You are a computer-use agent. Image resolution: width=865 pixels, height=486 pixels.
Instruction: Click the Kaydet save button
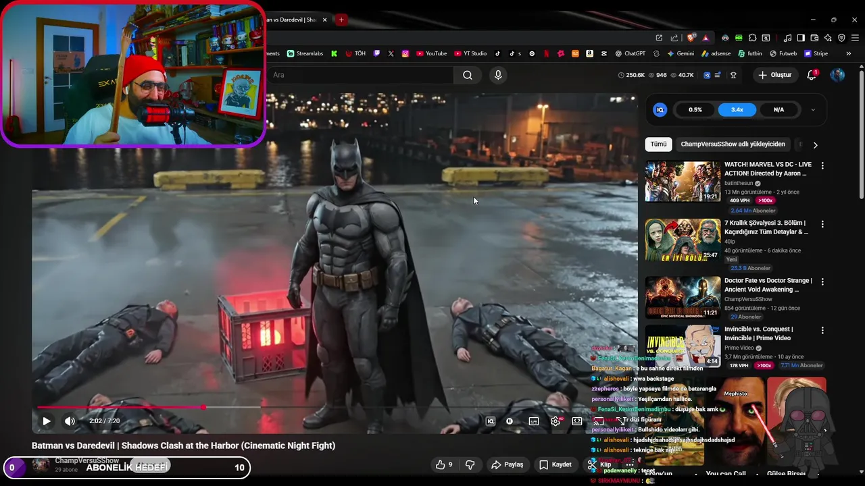coord(555,464)
